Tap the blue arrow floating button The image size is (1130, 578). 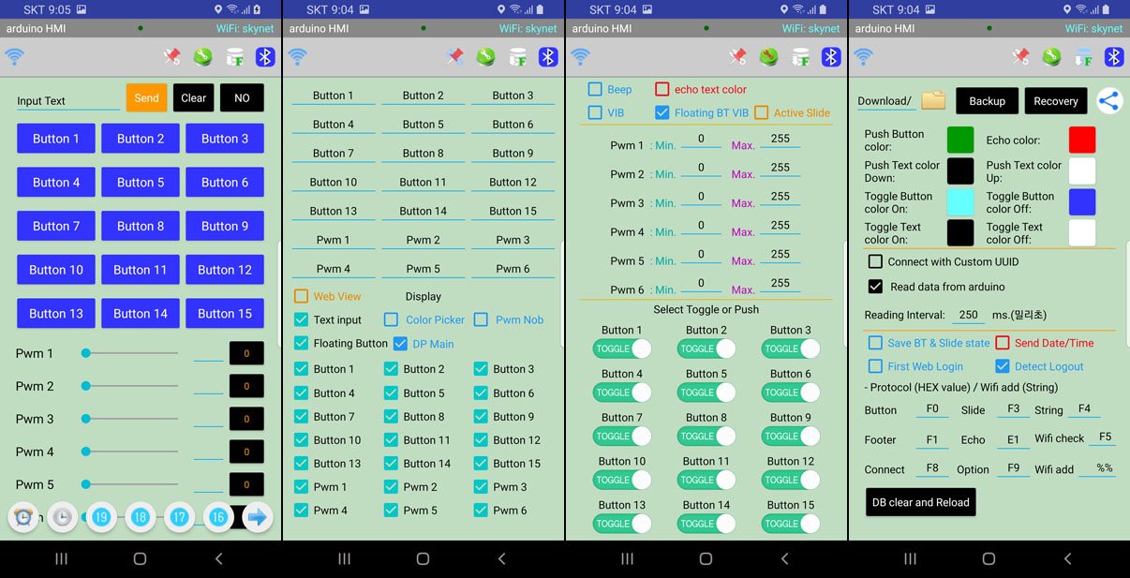[x=258, y=517]
